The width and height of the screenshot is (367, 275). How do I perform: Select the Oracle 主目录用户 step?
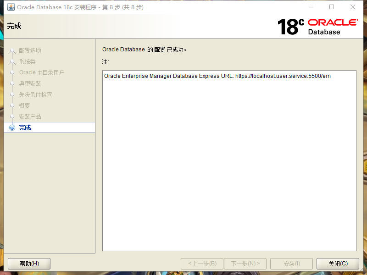[42, 72]
